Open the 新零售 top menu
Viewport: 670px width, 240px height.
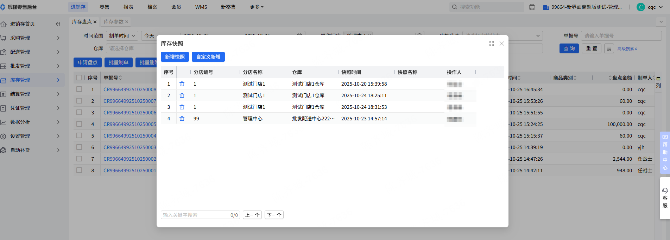(x=228, y=7)
